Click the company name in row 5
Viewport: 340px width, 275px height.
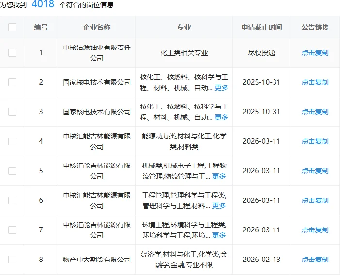(x=97, y=171)
